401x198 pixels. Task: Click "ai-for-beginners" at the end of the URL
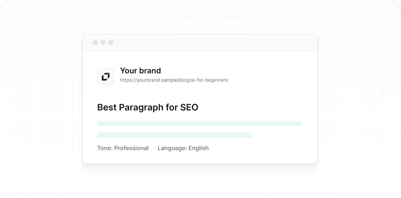point(208,80)
